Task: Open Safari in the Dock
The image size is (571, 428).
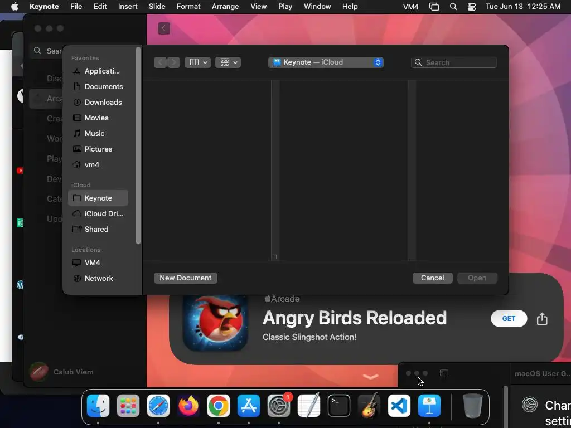Action: click(x=158, y=406)
